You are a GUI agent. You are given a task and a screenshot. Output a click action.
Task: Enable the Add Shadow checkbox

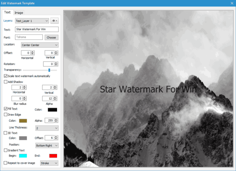click(5, 82)
